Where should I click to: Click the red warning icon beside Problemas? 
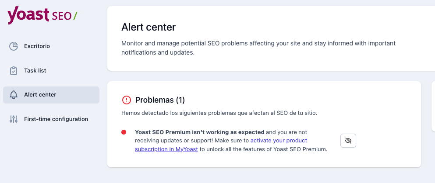(x=127, y=100)
